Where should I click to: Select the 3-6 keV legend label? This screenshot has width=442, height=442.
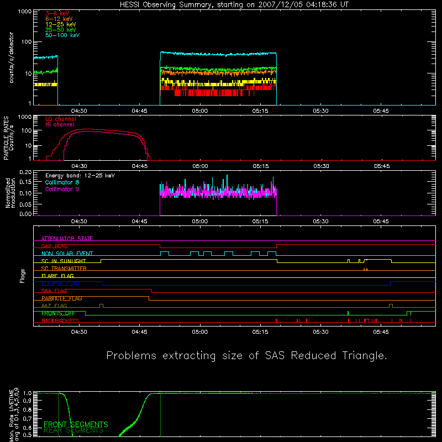tap(57, 13)
